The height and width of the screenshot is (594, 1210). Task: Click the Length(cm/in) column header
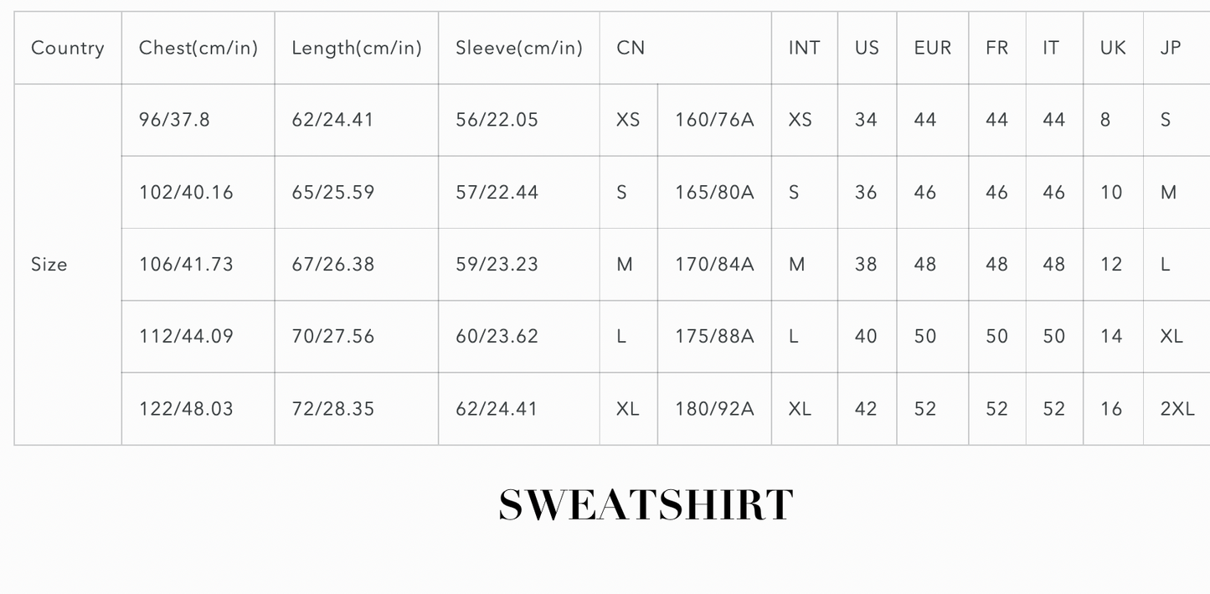click(357, 48)
